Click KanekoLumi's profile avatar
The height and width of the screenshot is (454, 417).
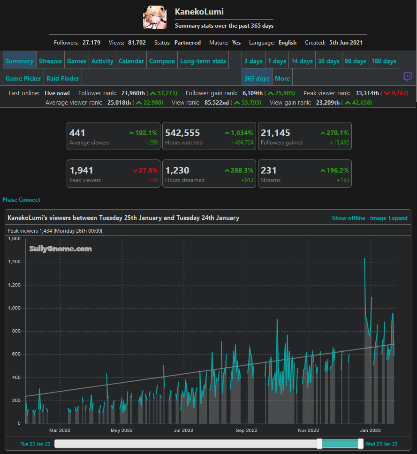pos(155,17)
